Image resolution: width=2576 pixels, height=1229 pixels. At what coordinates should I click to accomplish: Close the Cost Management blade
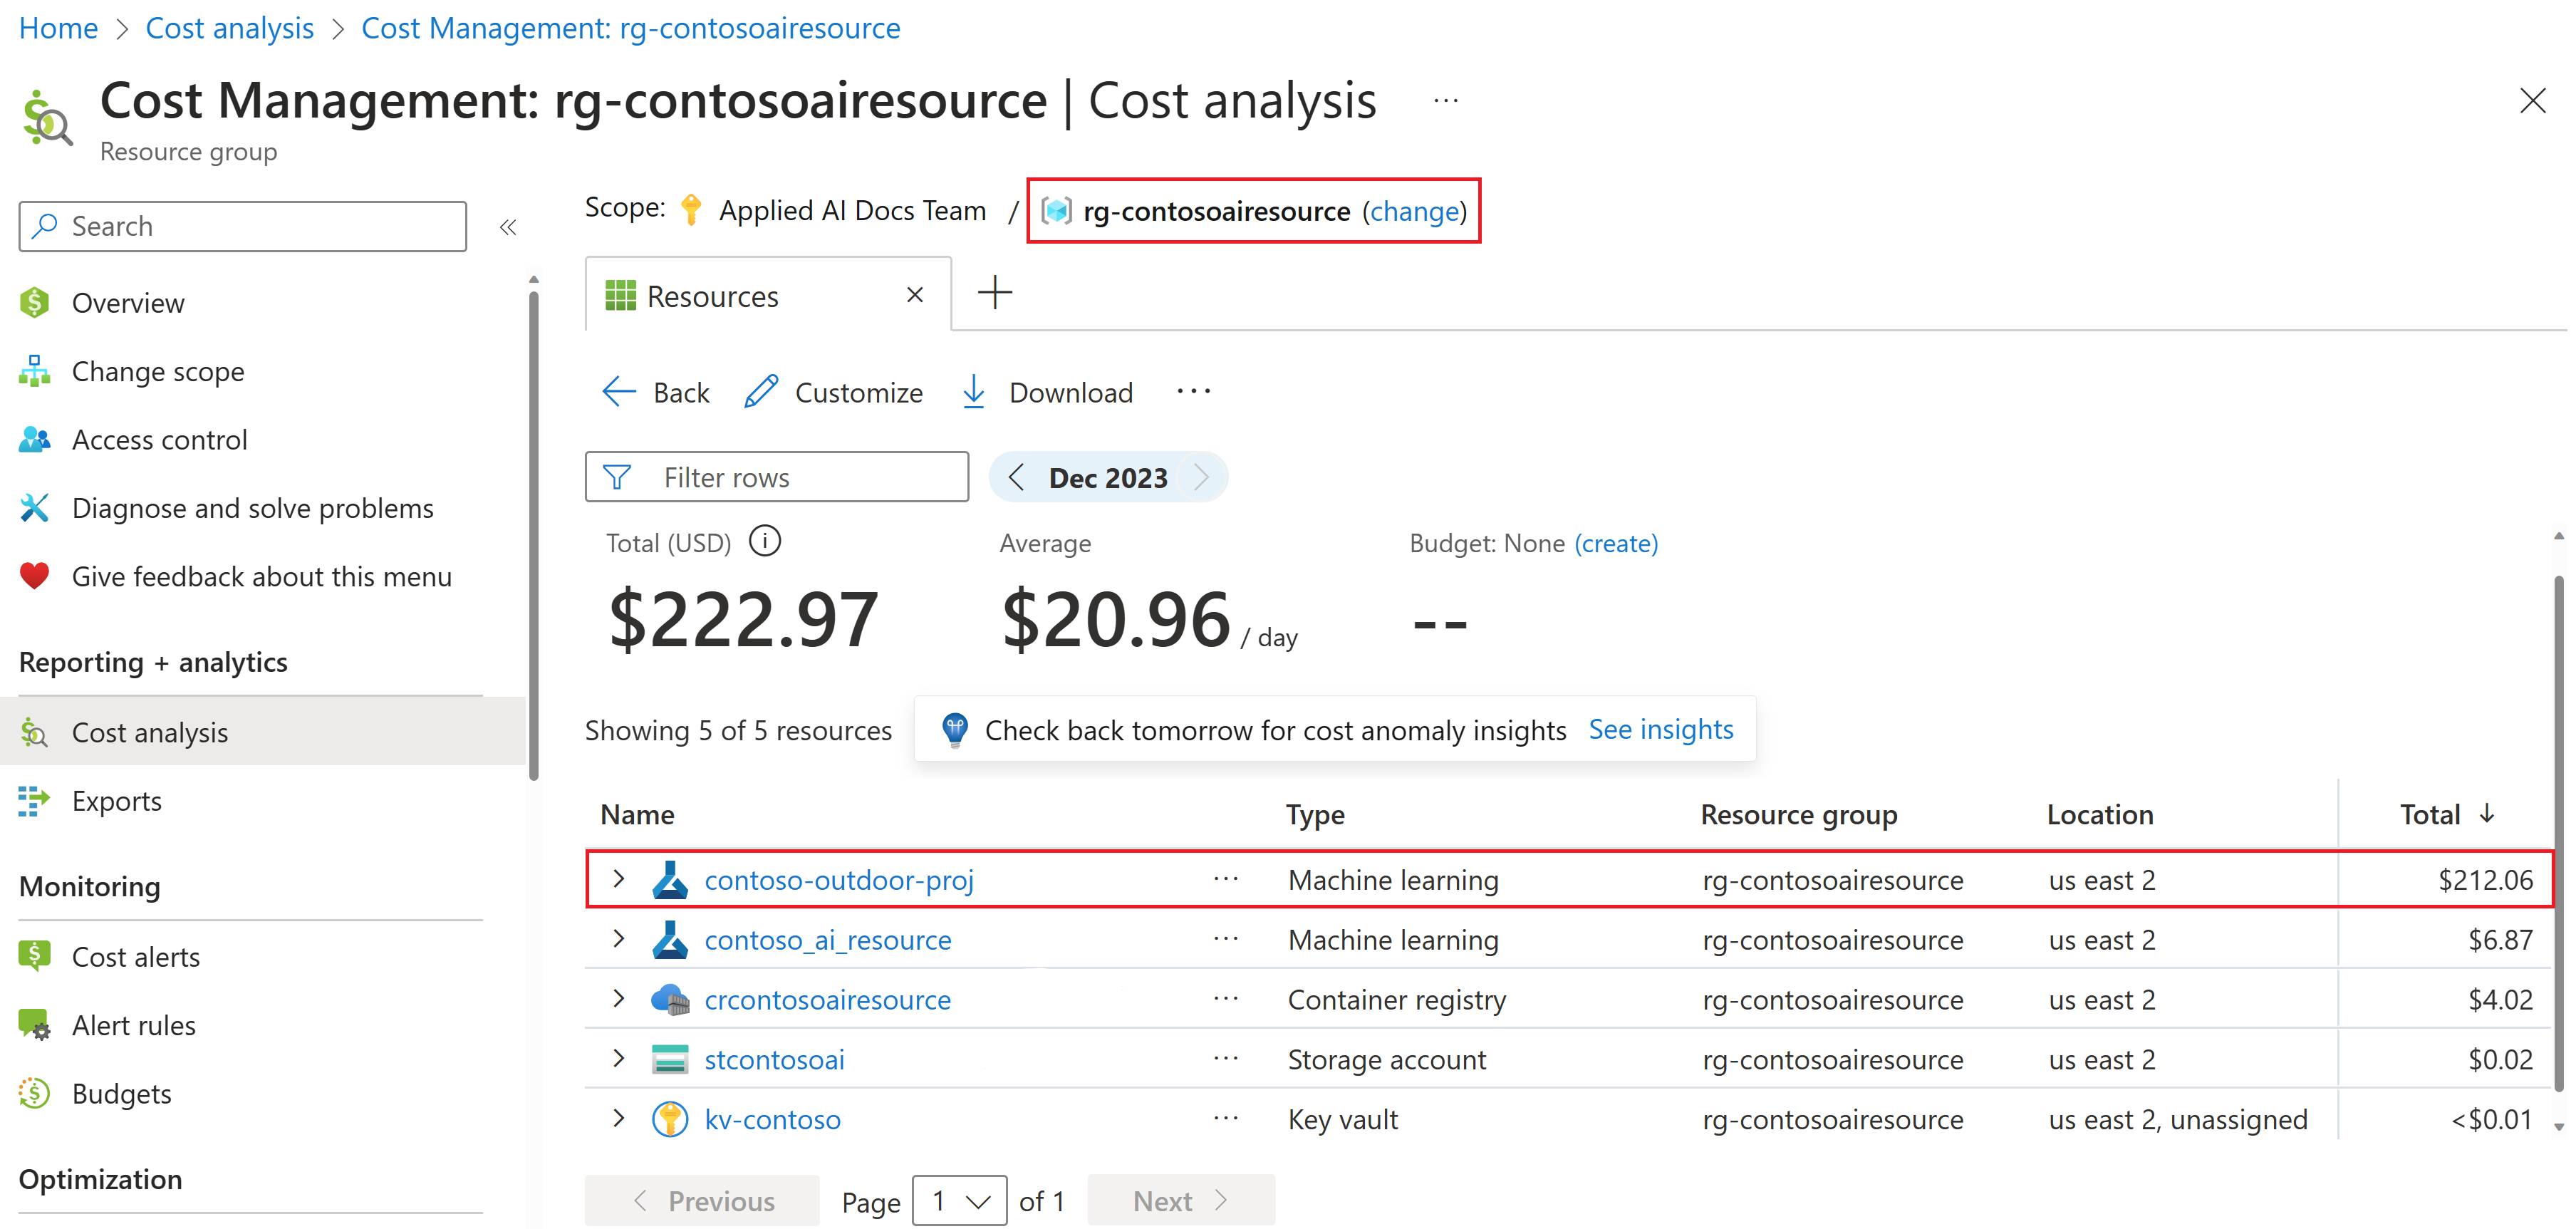[2532, 100]
